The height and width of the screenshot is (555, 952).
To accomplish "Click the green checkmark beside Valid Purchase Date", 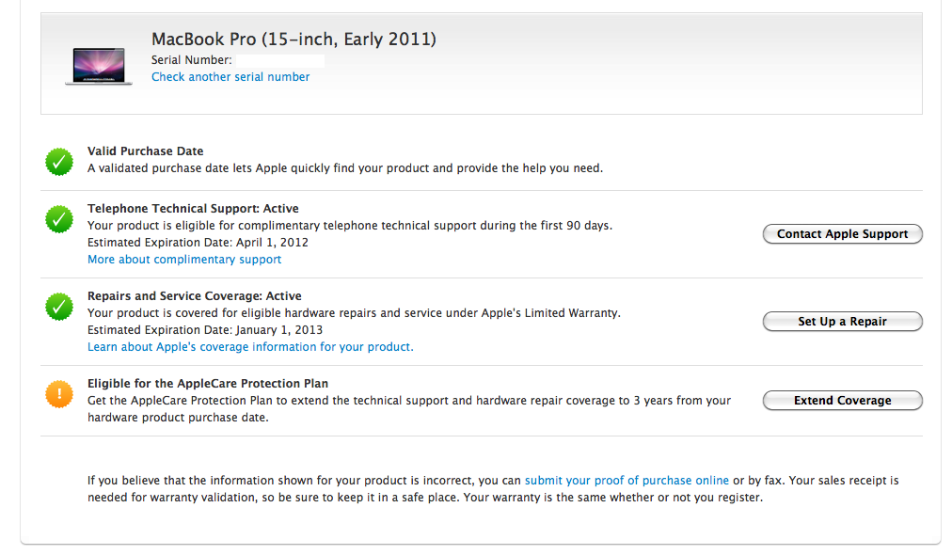I will tap(59, 162).
